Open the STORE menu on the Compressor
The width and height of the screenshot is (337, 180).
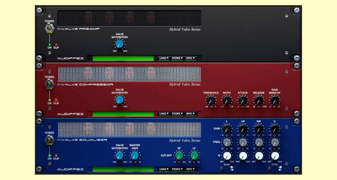tap(177, 114)
